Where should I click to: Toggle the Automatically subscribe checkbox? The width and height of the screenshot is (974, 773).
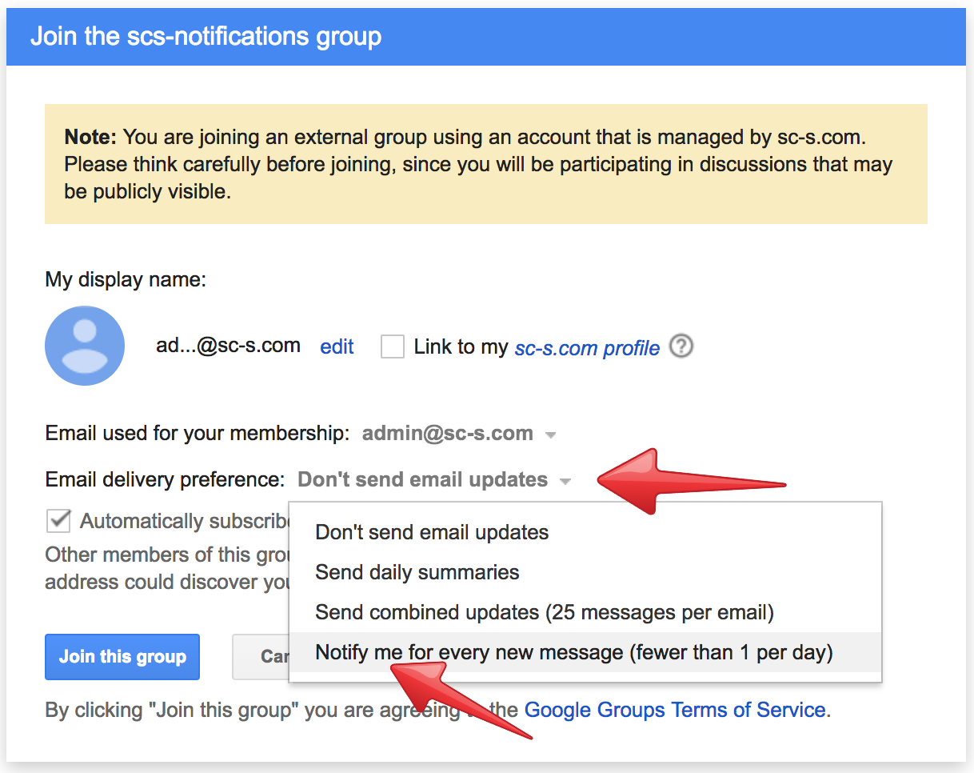click(58, 521)
